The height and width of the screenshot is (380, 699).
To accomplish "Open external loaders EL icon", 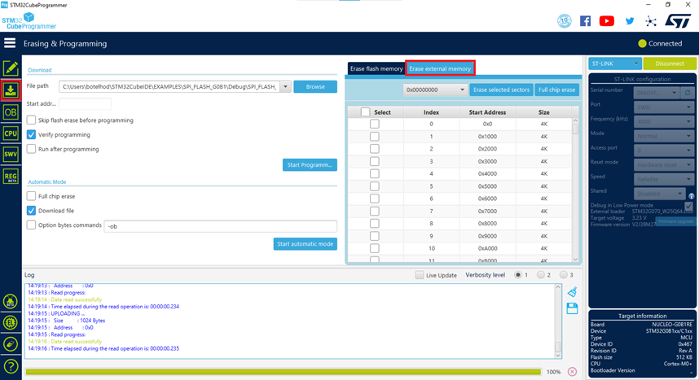I will pos(11,322).
